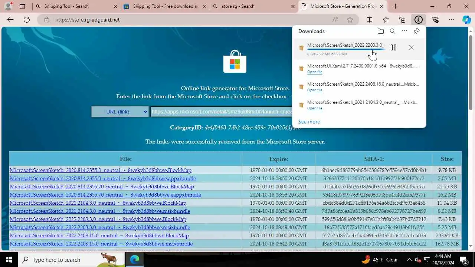
Task: Toggle the Downloads toolbar icon
Action: (x=419, y=20)
